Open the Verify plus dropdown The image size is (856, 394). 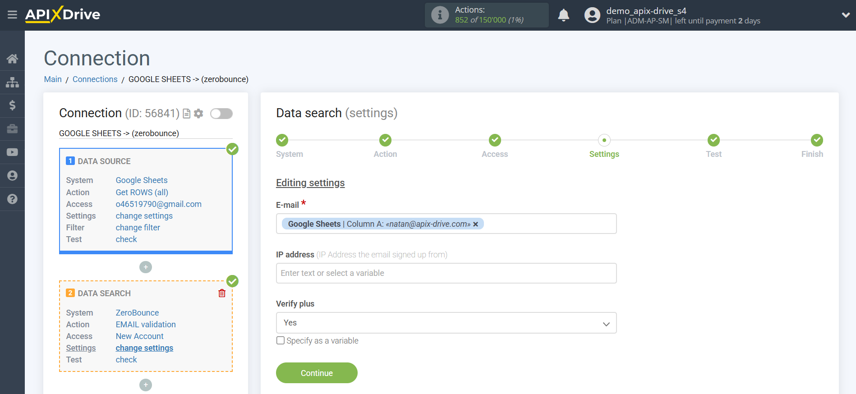[446, 323]
